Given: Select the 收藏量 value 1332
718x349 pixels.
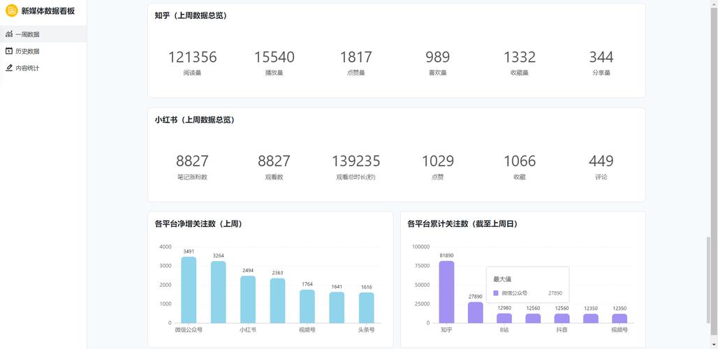Looking at the screenshot, I should pyautogui.click(x=520, y=57).
